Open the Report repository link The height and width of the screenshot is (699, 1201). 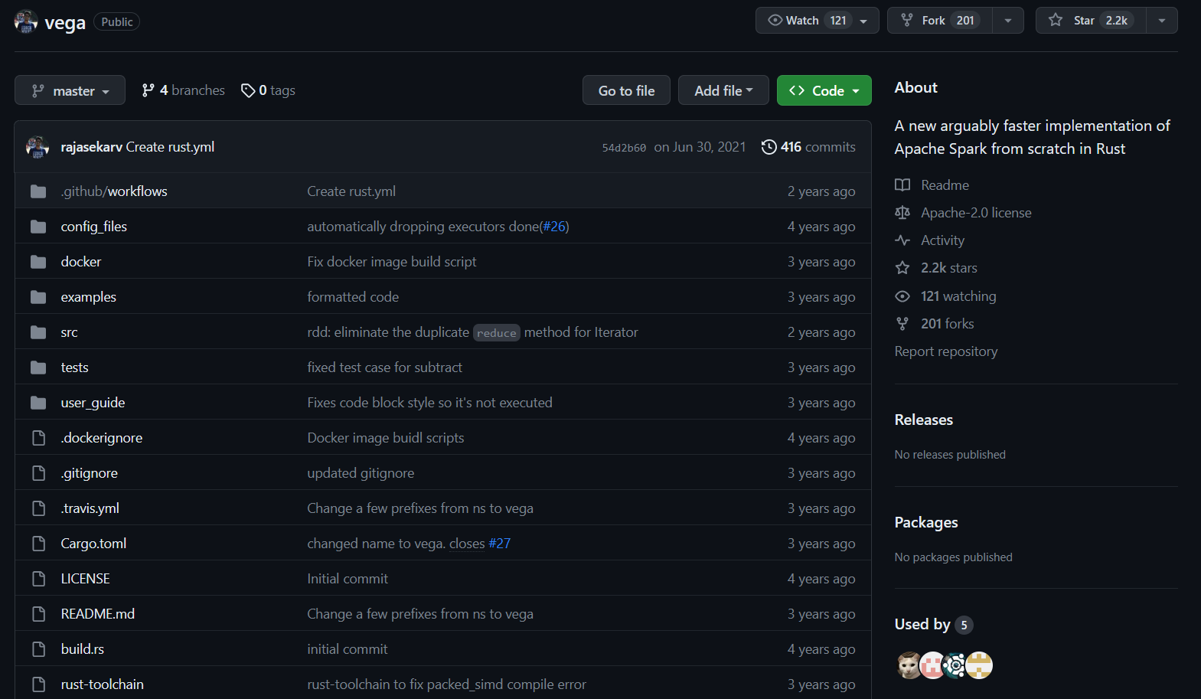click(946, 351)
